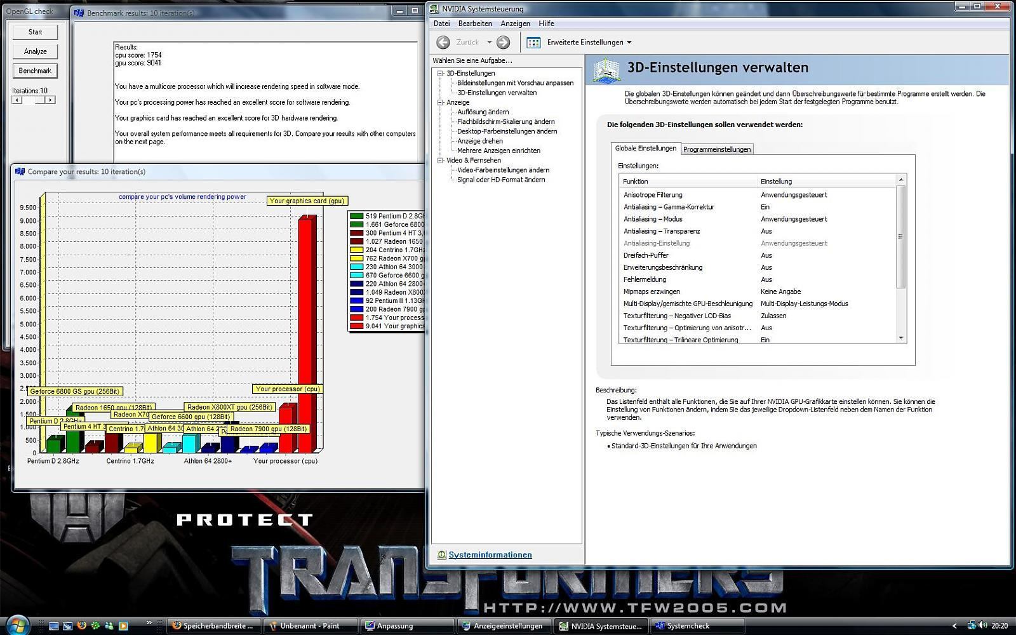Open the Windows Start orb
Image resolution: width=1016 pixels, height=635 pixels.
pos(18,625)
